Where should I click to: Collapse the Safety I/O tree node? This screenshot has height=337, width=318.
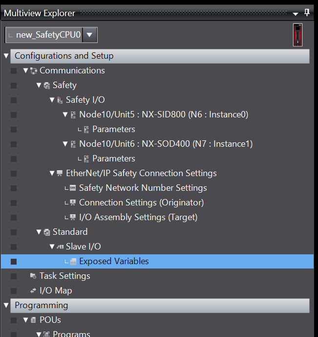52,100
